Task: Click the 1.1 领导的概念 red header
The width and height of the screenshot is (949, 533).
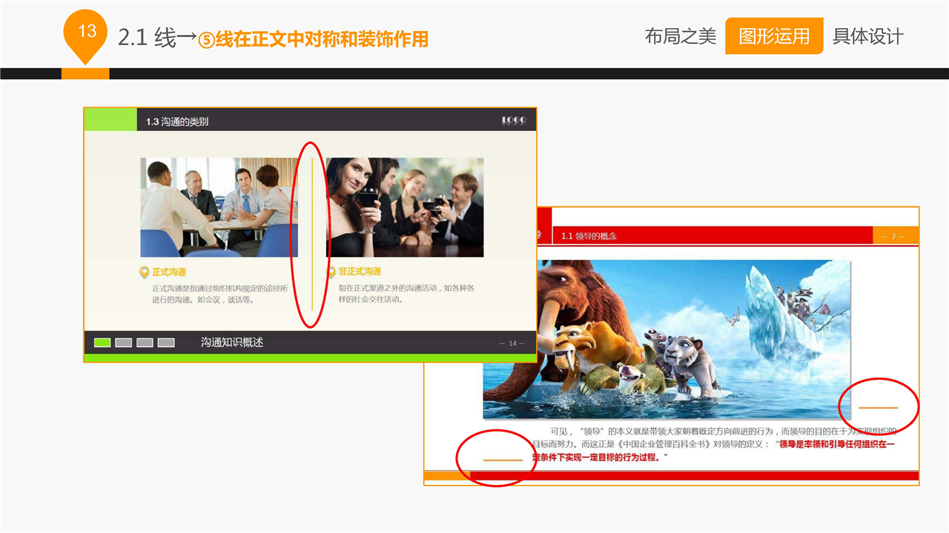Action: pyautogui.click(x=589, y=236)
